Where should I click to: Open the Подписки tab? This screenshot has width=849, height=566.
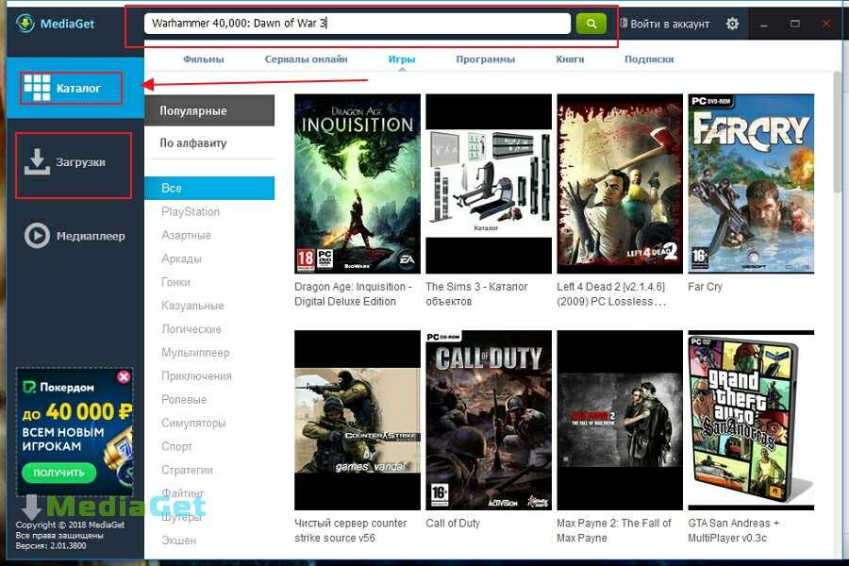click(x=649, y=59)
